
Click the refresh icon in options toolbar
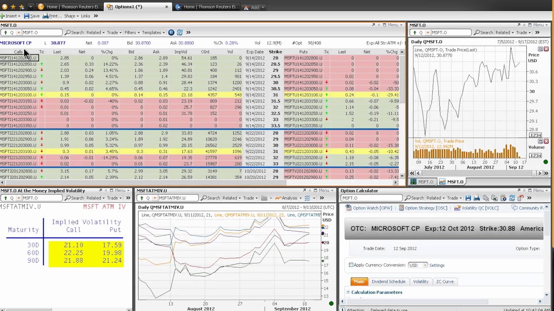pyautogui.click(x=180, y=32)
